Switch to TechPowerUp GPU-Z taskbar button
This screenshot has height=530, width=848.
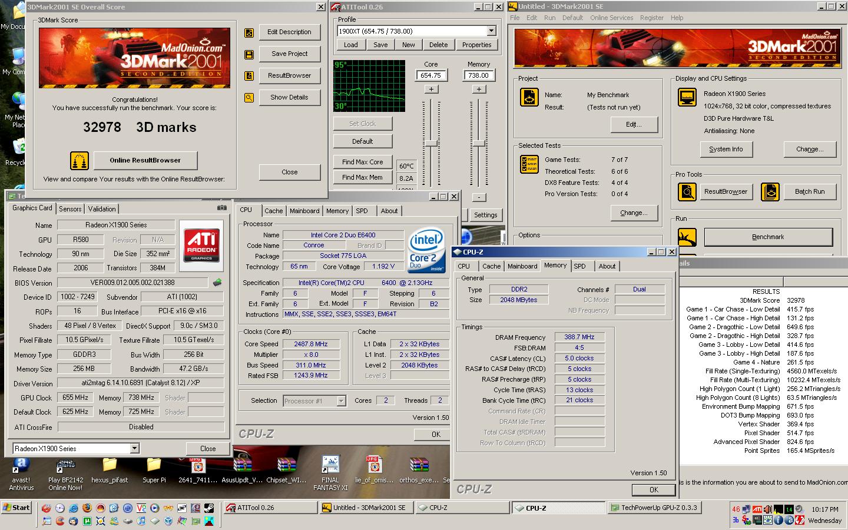(655, 508)
